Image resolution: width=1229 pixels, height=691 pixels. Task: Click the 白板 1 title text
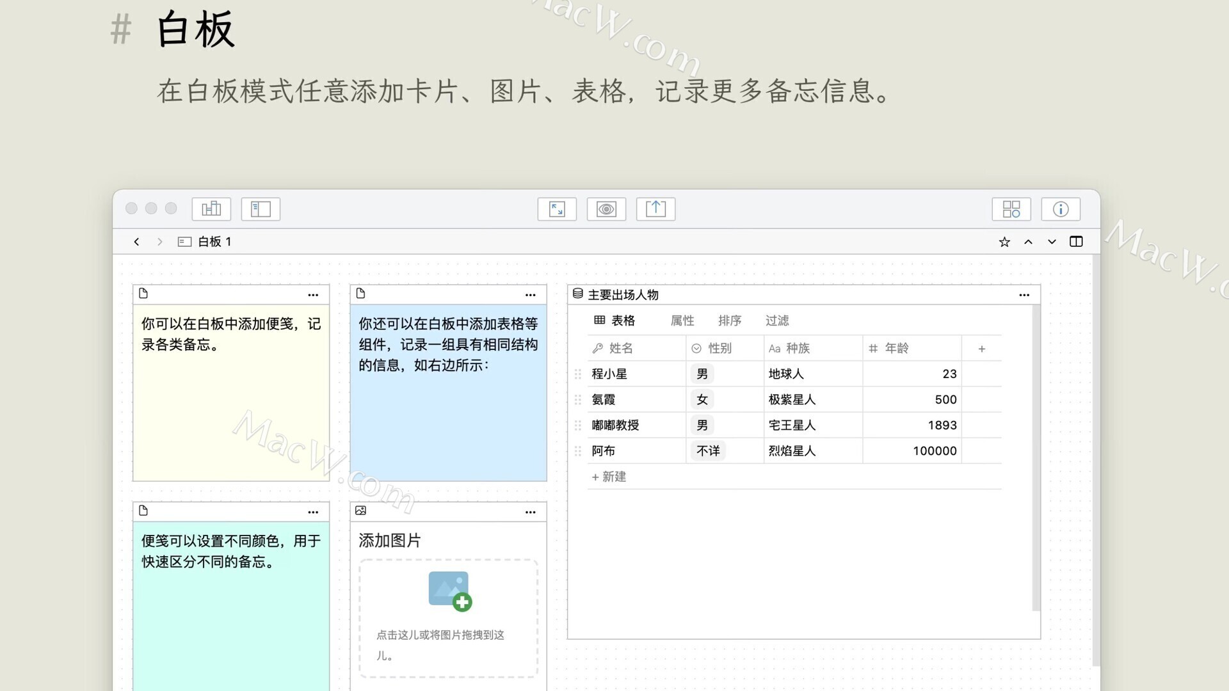coord(214,242)
